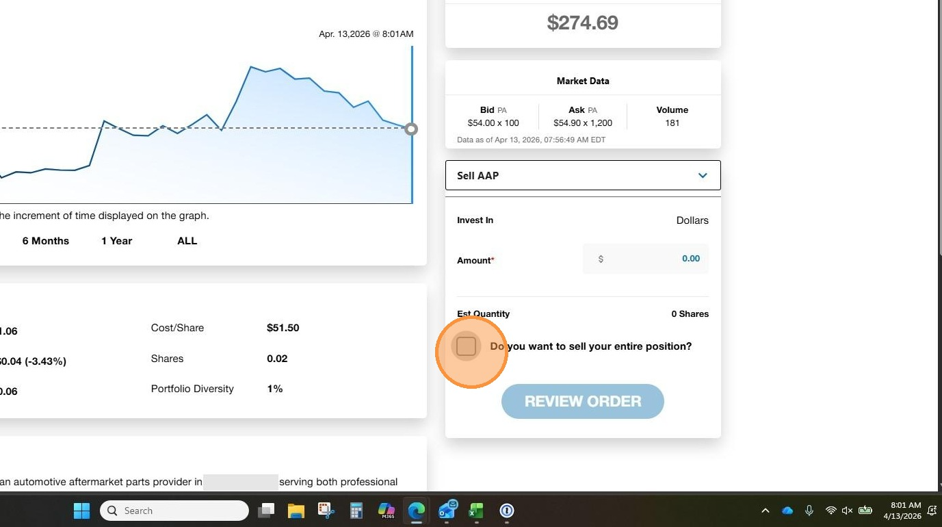The image size is (942, 527).
Task: Expand the Sell AAP order type dropdown
Action: (x=583, y=175)
